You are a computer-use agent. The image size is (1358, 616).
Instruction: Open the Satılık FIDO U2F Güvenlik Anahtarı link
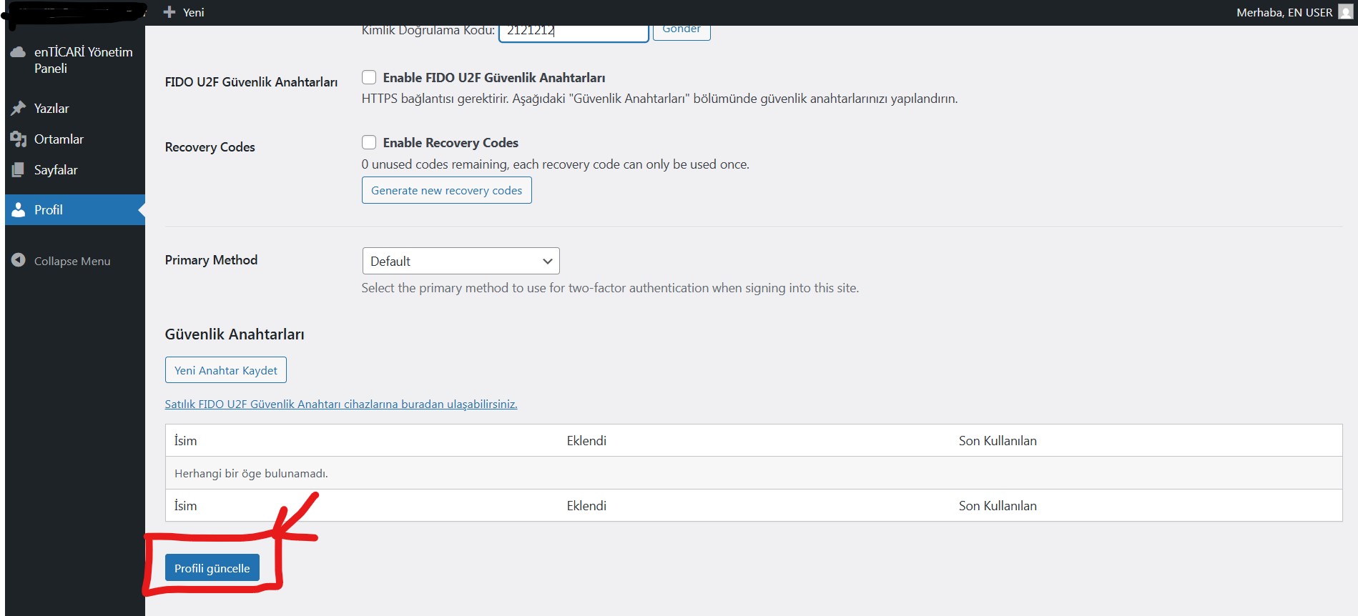(x=341, y=404)
